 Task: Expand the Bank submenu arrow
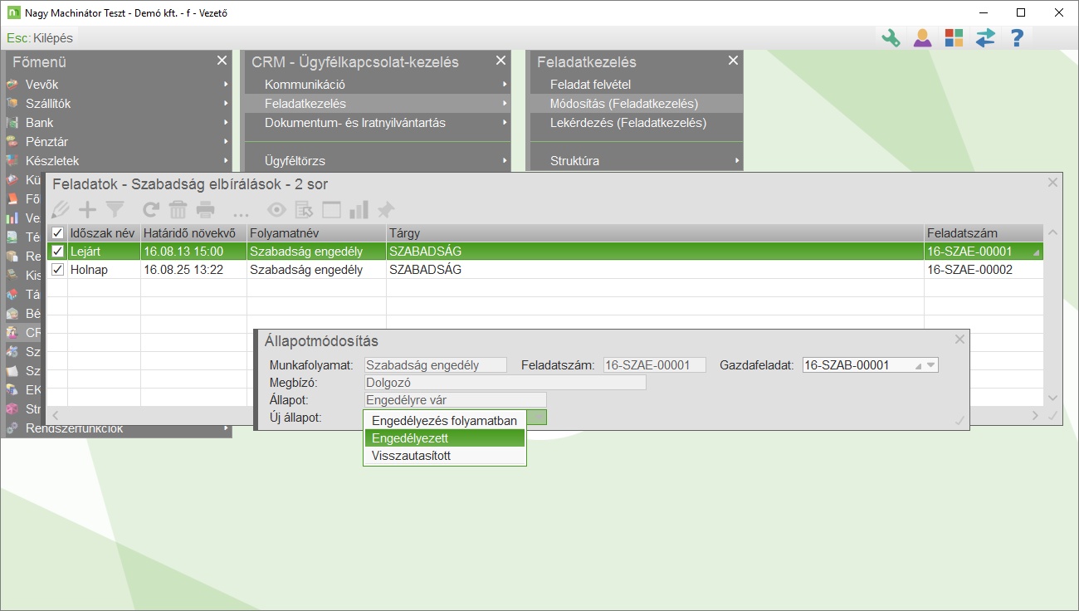pos(226,123)
